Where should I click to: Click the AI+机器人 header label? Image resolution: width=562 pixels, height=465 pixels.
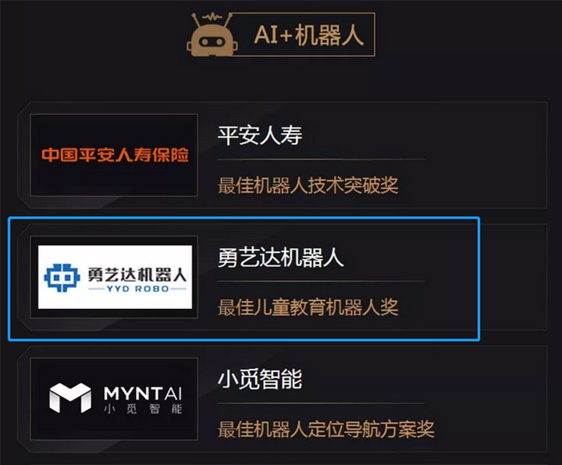click(308, 35)
